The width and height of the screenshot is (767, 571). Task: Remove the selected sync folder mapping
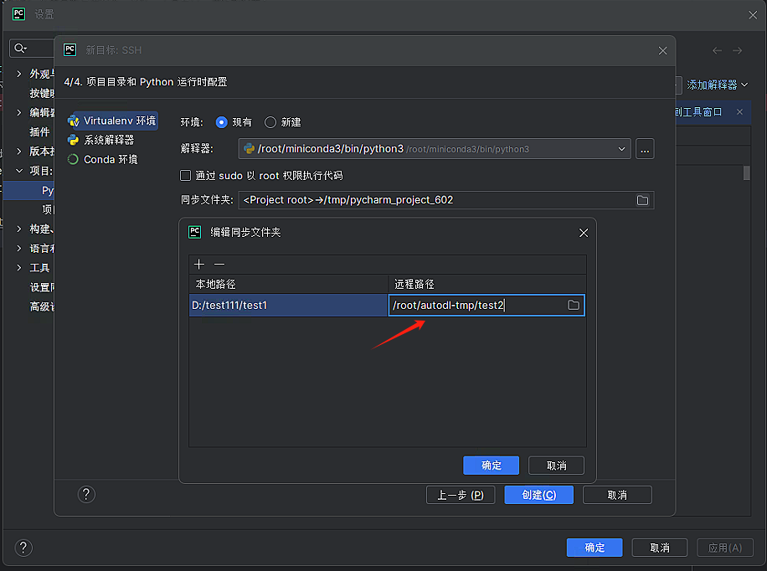tap(219, 265)
